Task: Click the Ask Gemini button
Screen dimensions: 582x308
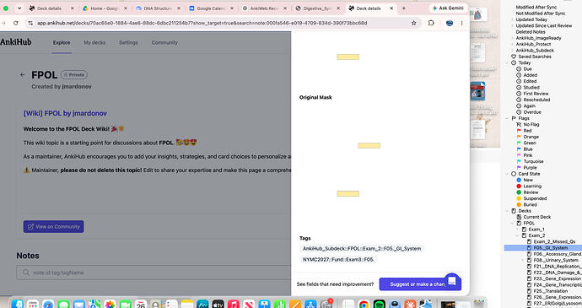Action: 448,8
